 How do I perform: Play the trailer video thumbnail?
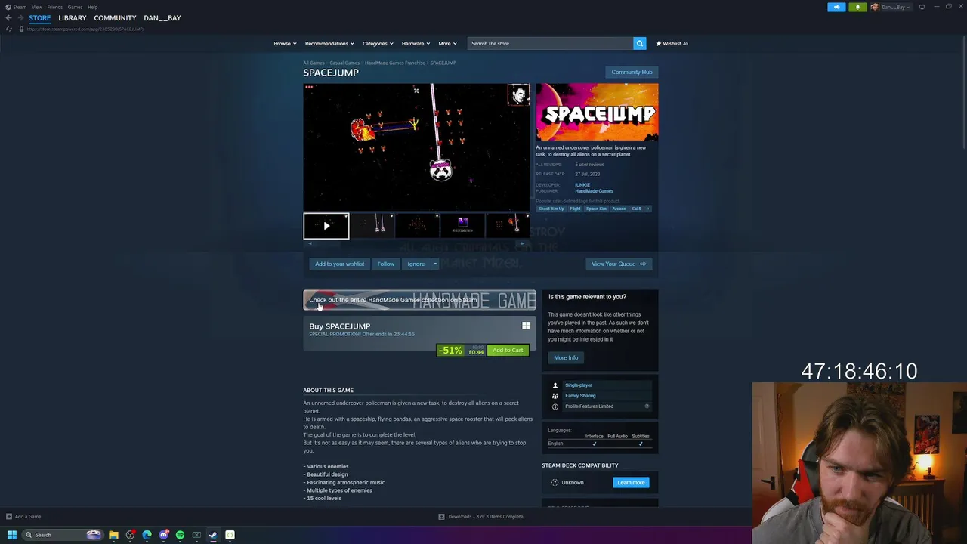326,226
